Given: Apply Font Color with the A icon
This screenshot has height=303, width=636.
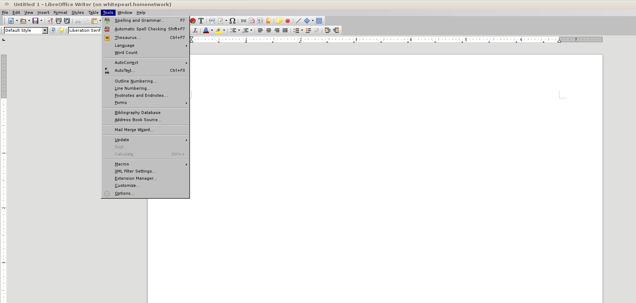Looking at the screenshot, I should click(206, 30).
